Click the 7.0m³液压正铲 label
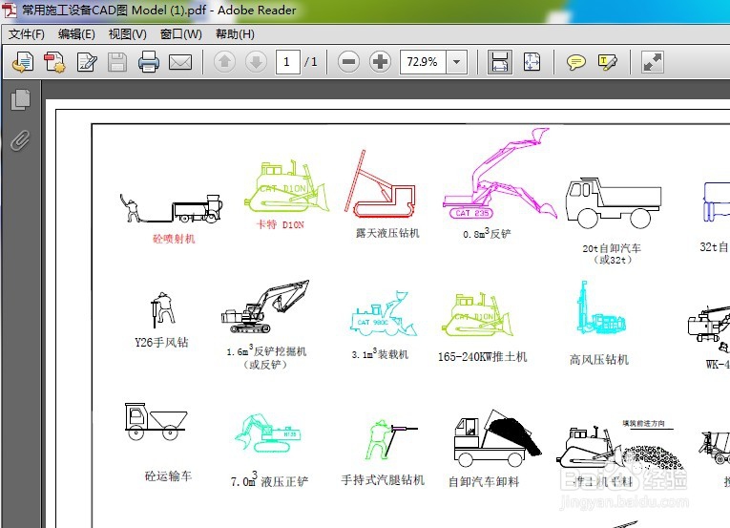Viewport: 730px width, 528px height. click(269, 480)
